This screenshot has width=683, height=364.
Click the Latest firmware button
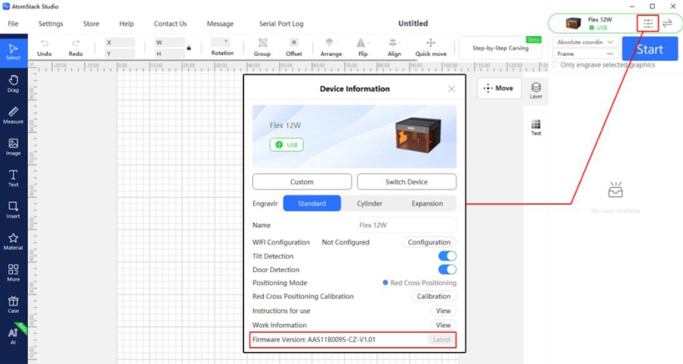pyautogui.click(x=442, y=339)
